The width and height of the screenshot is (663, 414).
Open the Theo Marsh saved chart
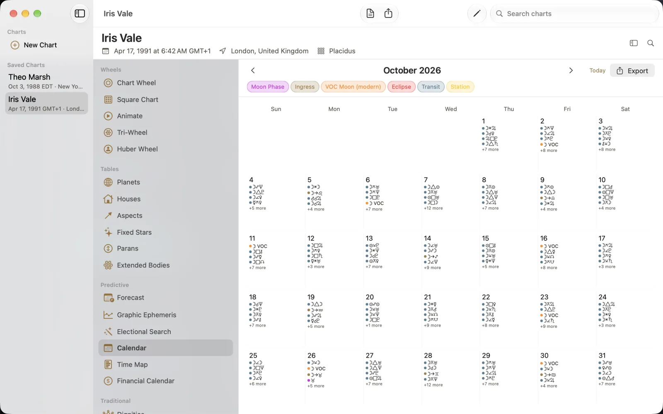(46, 81)
